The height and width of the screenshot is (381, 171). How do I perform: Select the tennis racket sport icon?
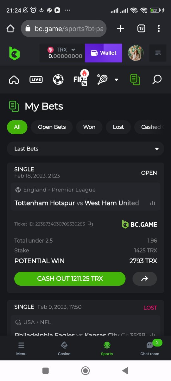[102, 79]
